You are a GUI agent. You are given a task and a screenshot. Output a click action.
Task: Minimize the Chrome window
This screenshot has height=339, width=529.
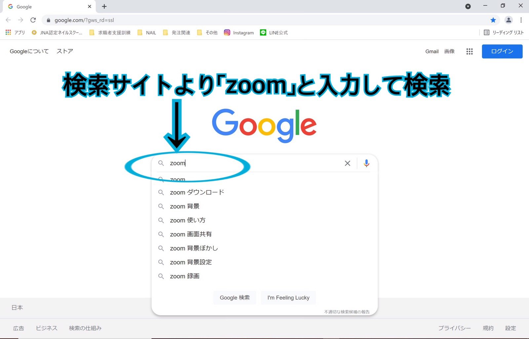click(x=485, y=6)
